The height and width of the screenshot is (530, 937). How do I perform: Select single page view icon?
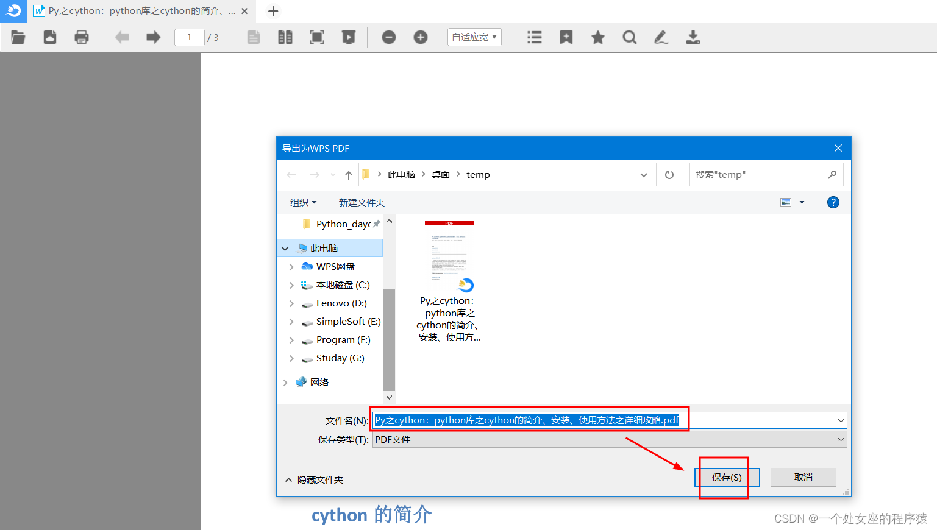coord(254,37)
